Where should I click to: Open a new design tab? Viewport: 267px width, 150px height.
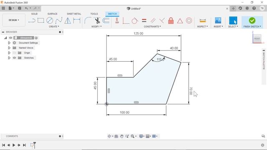pyautogui.click(x=233, y=8)
